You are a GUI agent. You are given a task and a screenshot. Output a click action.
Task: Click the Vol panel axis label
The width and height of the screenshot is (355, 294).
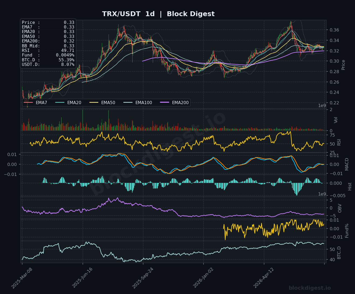[x=336, y=120]
